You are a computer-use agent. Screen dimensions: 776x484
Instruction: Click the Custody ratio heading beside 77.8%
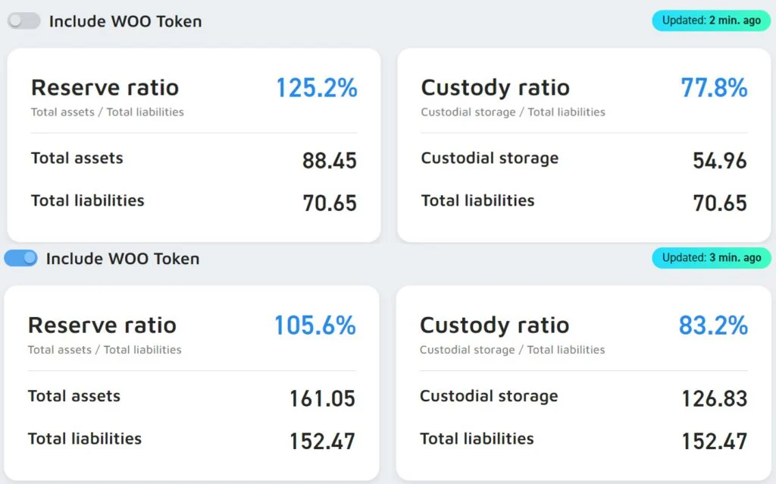(495, 87)
